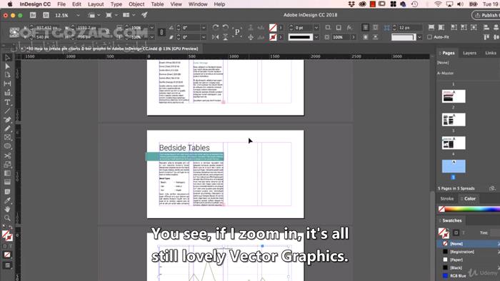Select the Line tool
This screenshot has width=500, height=281.
coord(7,111)
